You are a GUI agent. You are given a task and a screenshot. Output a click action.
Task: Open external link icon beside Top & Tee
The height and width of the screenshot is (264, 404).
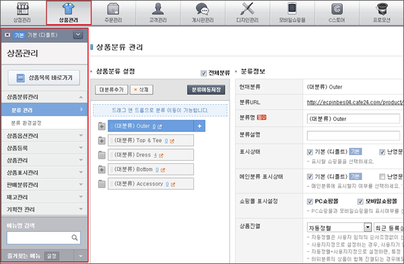172,141
